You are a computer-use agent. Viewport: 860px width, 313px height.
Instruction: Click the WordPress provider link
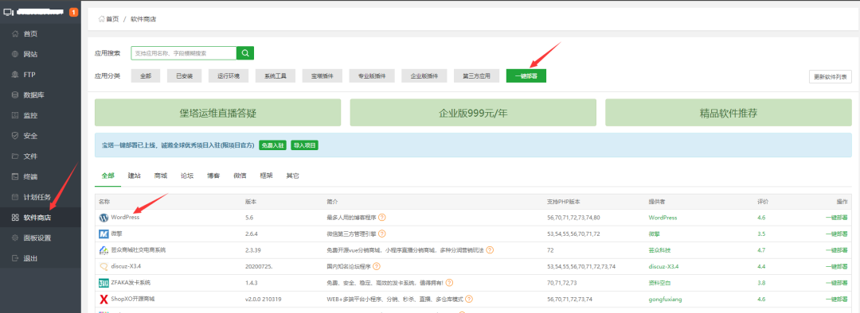pos(663,217)
